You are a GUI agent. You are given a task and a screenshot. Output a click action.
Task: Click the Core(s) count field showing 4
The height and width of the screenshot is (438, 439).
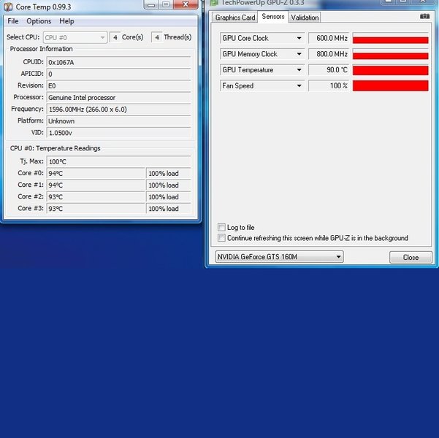coord(115,37)
